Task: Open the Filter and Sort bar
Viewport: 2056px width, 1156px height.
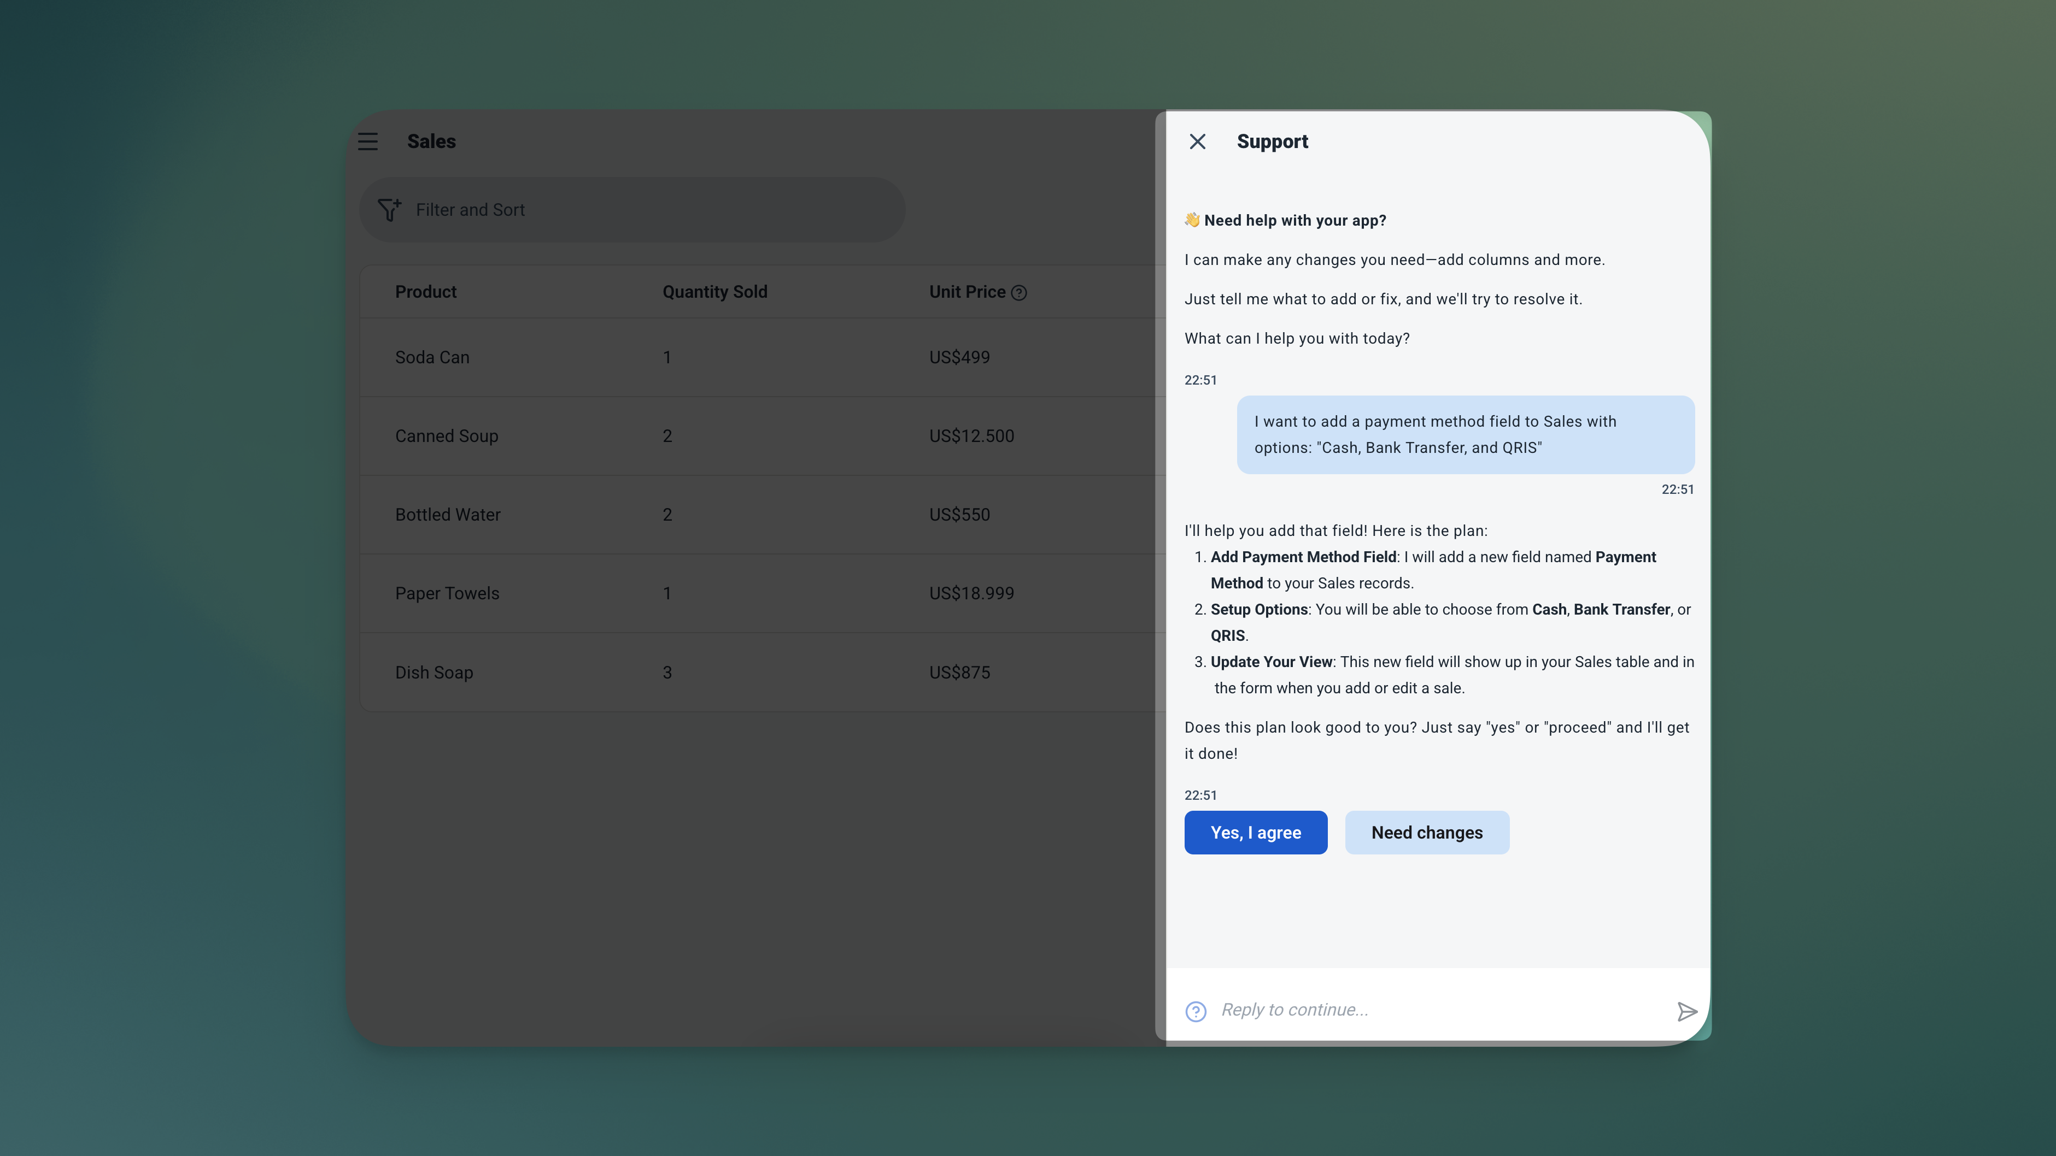Action: 632,210
